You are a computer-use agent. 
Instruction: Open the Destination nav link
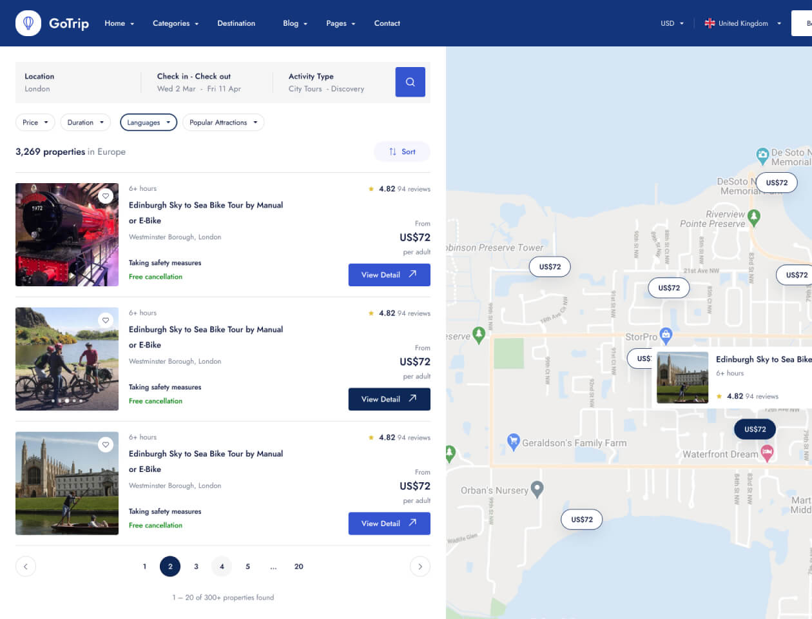click(236, 23)
